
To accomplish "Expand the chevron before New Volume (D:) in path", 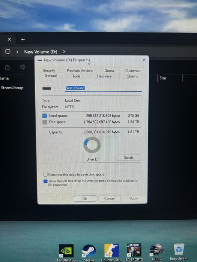I will click(x=17, y=52).
